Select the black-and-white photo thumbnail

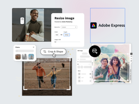(x=25, y=57)
